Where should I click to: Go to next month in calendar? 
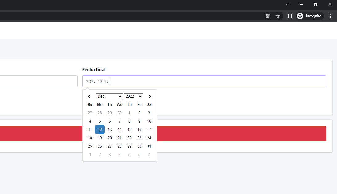point(150,96)
